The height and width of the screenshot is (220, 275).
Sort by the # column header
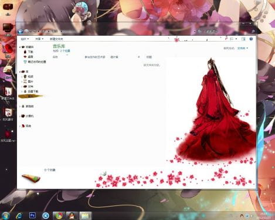[x=139, y=57]
